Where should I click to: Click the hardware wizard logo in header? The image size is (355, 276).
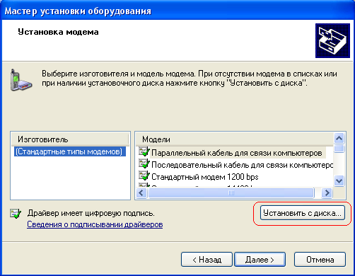click(332, 40)
